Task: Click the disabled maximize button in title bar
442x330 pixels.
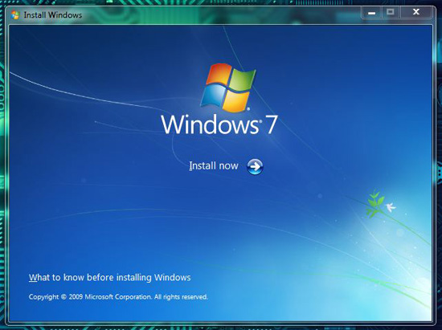Action: pos(391,12)
